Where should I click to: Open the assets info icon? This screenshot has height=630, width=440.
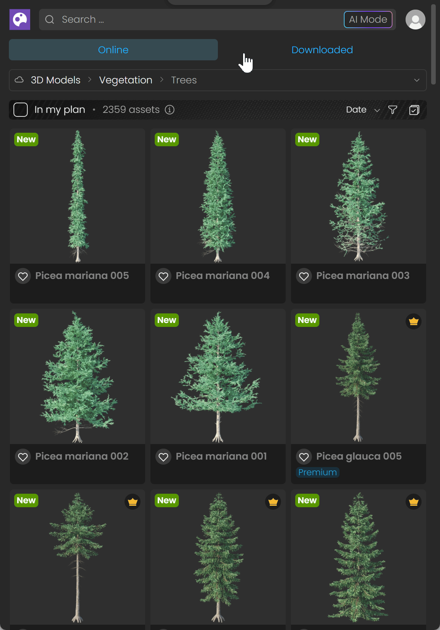coord(170,110)
